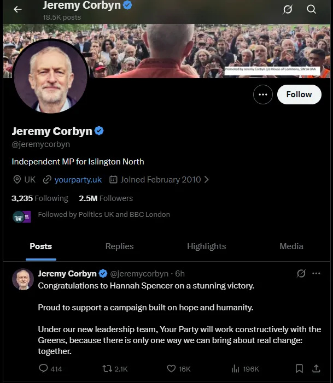Open Grok explain icon on post
Viewport: 333px width, 383px height.
300,273
